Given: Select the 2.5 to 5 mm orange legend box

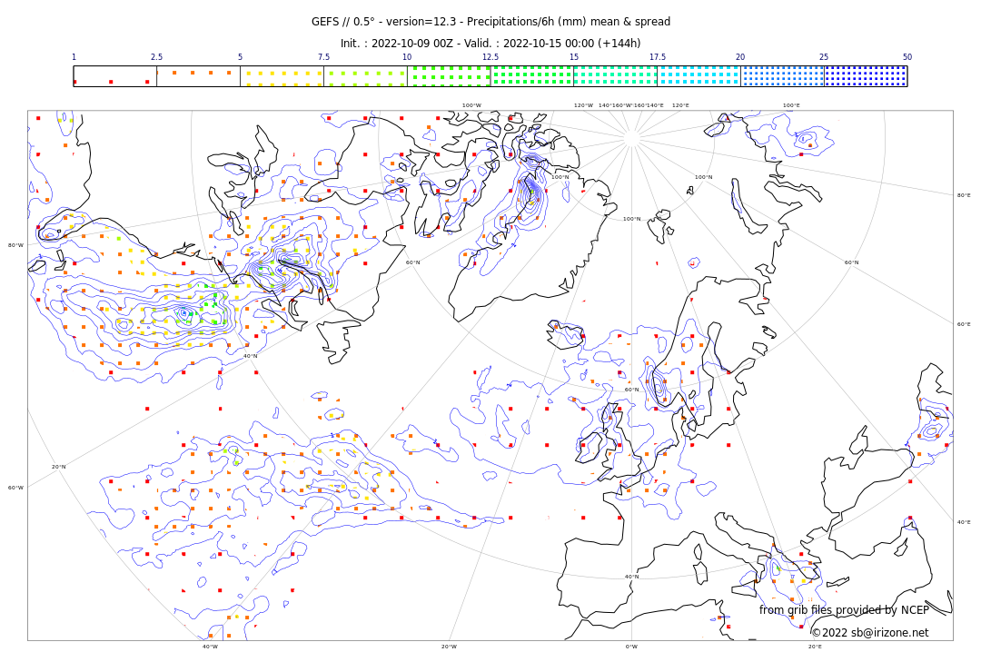Looking at the screenshot, I should click(198, 76).
